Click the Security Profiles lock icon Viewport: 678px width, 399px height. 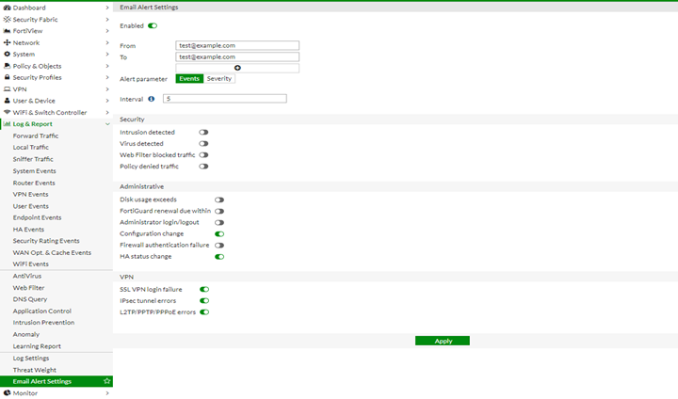click(x=8, y=77)
